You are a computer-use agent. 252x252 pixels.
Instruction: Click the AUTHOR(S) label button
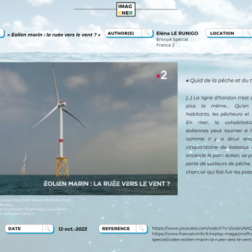pyautogui.click(x=123, y=33)
